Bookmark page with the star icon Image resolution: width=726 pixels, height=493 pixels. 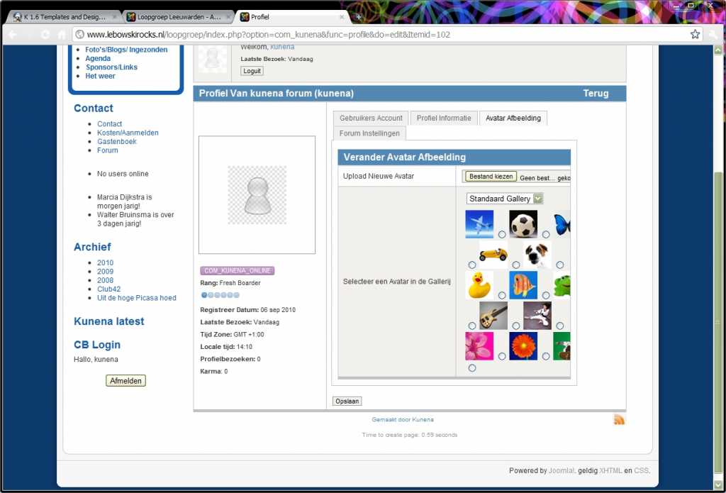point(695,34)
